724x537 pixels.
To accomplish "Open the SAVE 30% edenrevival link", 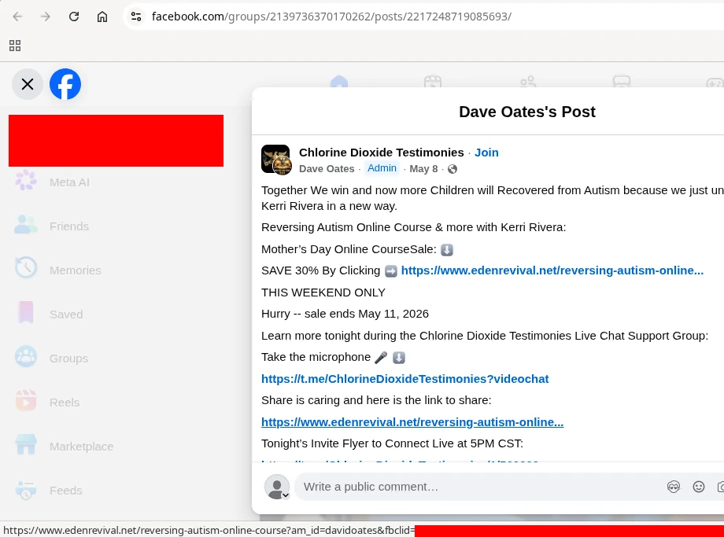I will [x=552, y=270].
